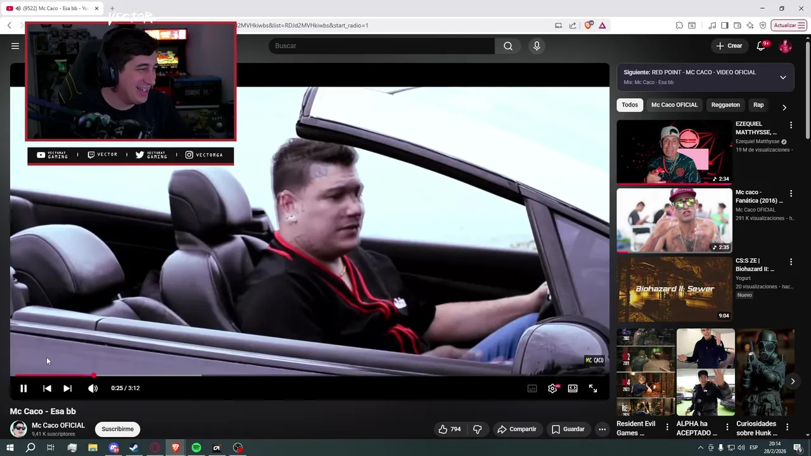Open Spotify from the taskbar

pos(196,448)
